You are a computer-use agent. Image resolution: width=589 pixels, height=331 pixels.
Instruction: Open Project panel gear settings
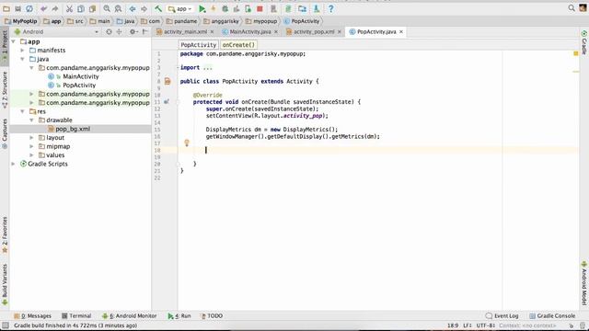[133, 32]
